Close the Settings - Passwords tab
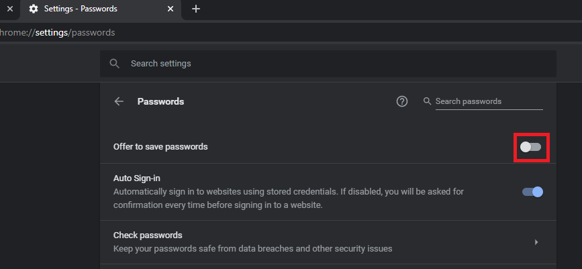Viewport: 582px width, 269px height. tap(171, 9)
